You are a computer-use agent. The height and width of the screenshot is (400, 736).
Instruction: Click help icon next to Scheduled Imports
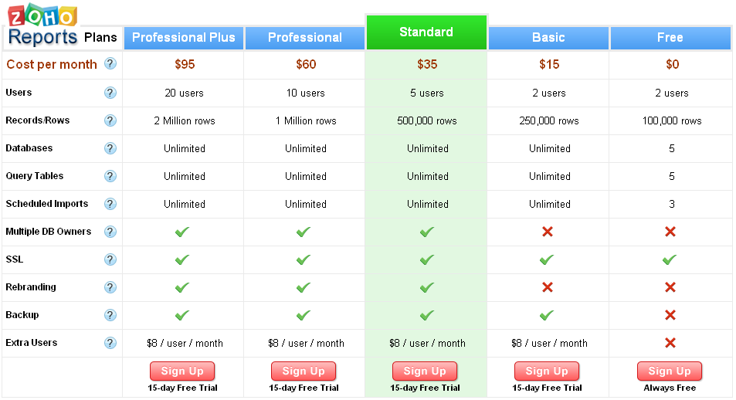pos(110,204)
